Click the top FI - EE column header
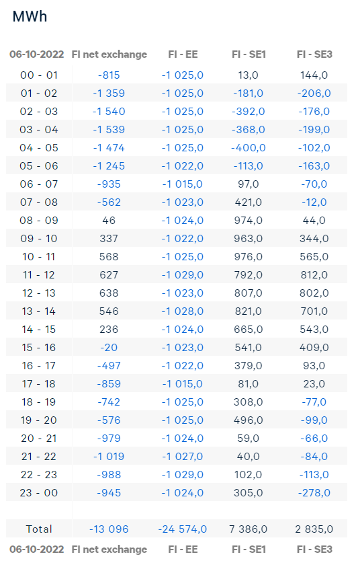Viewport: 358px width, 567px height. click(x=183, y=54)
